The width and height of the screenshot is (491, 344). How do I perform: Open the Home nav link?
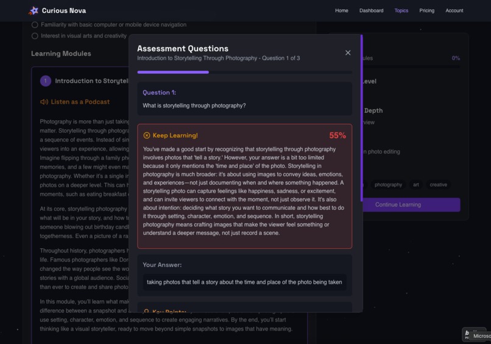[341, 10]
